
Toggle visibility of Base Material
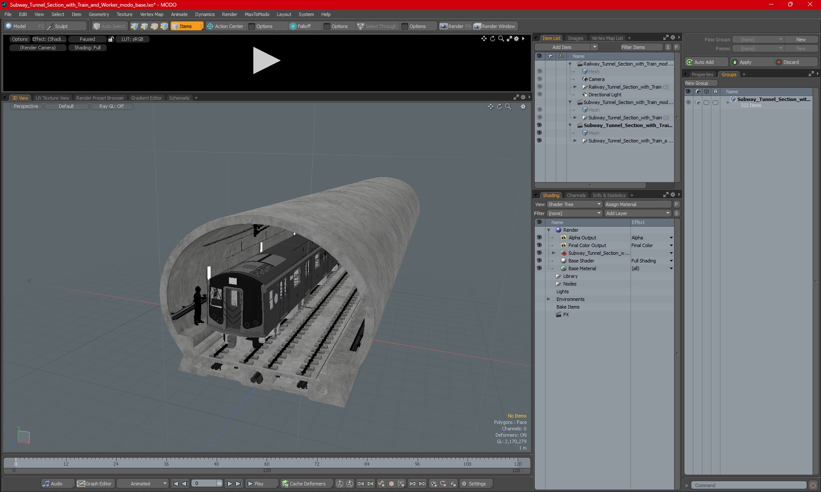539,269
